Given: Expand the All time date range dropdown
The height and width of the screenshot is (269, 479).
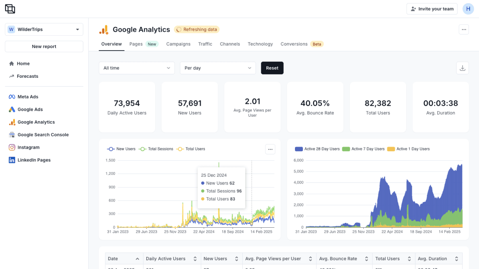Looking at the screenshot, I should (x=137, y=68).
